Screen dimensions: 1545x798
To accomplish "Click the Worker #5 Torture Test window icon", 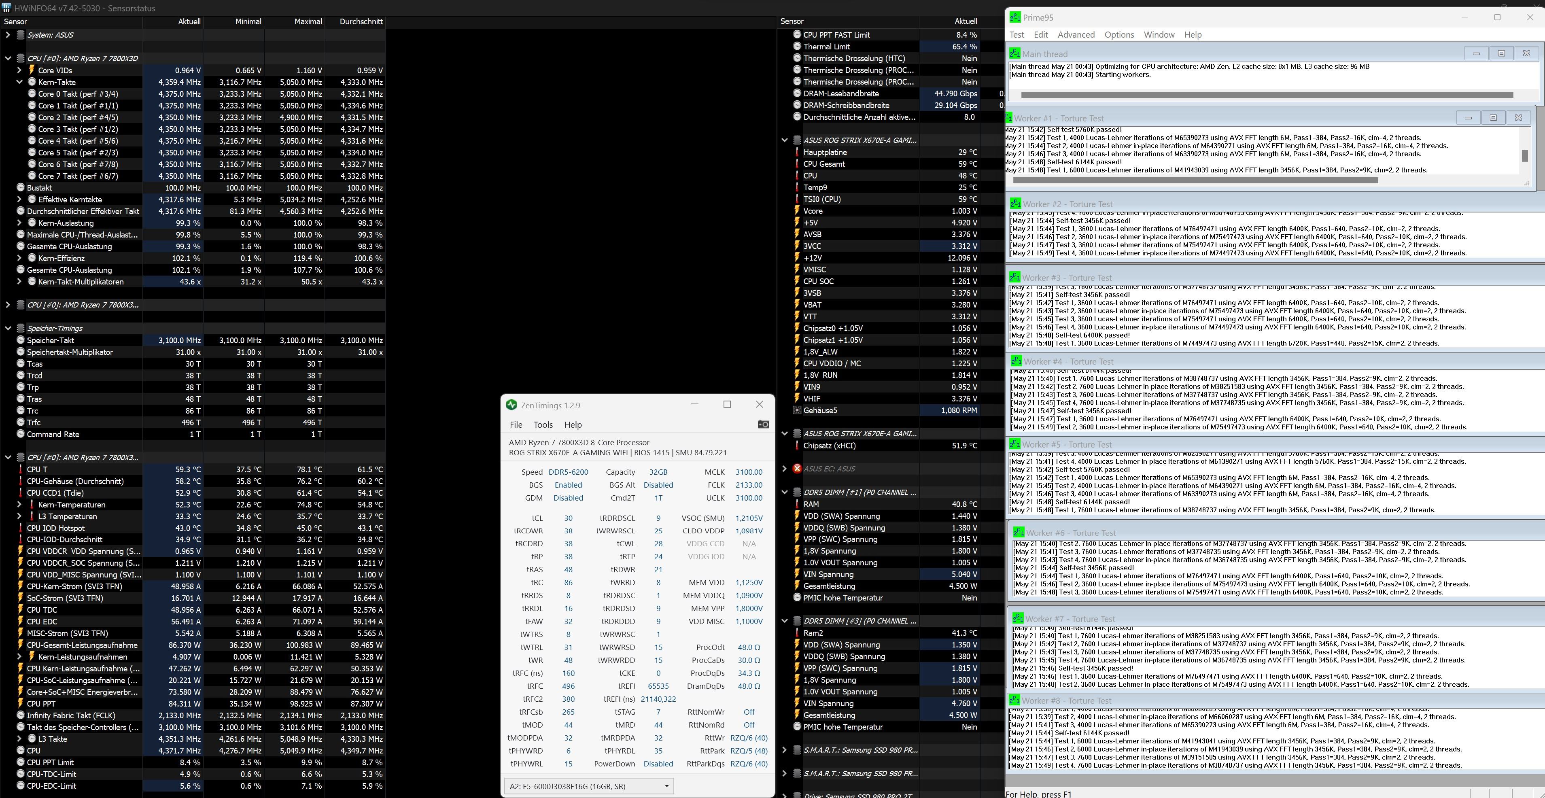I will point(1015,444).
